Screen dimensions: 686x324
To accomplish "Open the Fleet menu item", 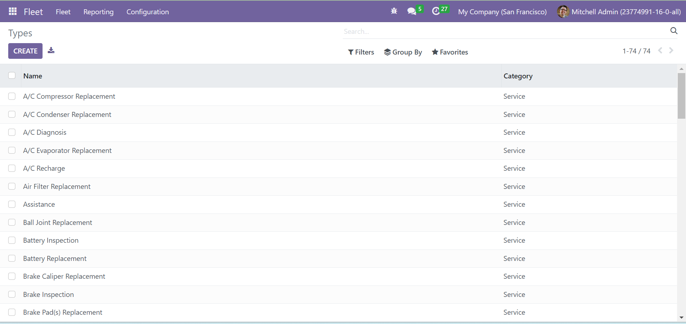I will 63,12.
